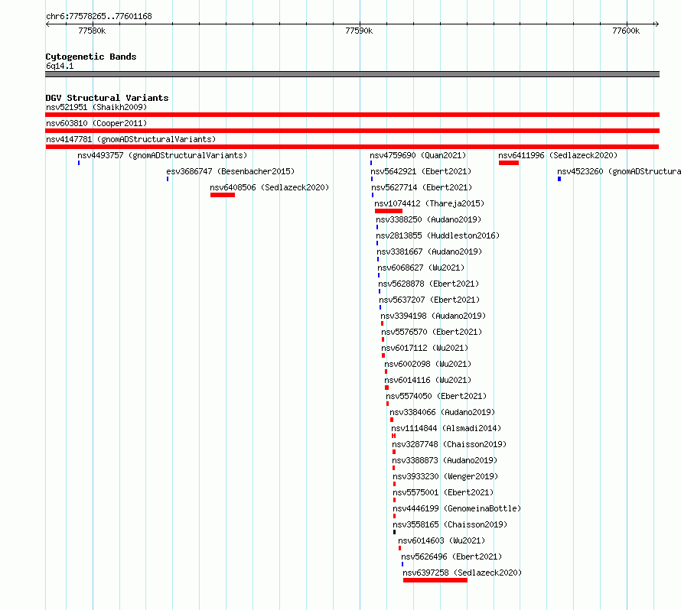The image size is (681, 610).
Task: Click nsv5576570 (Ebert2021) label
Action: tap(432, 332)
